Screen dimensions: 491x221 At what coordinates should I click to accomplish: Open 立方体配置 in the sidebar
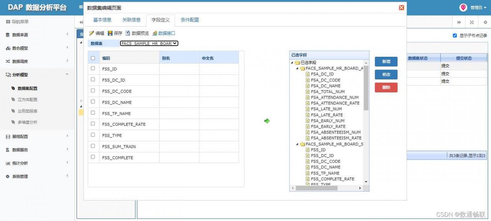point(28,99)
